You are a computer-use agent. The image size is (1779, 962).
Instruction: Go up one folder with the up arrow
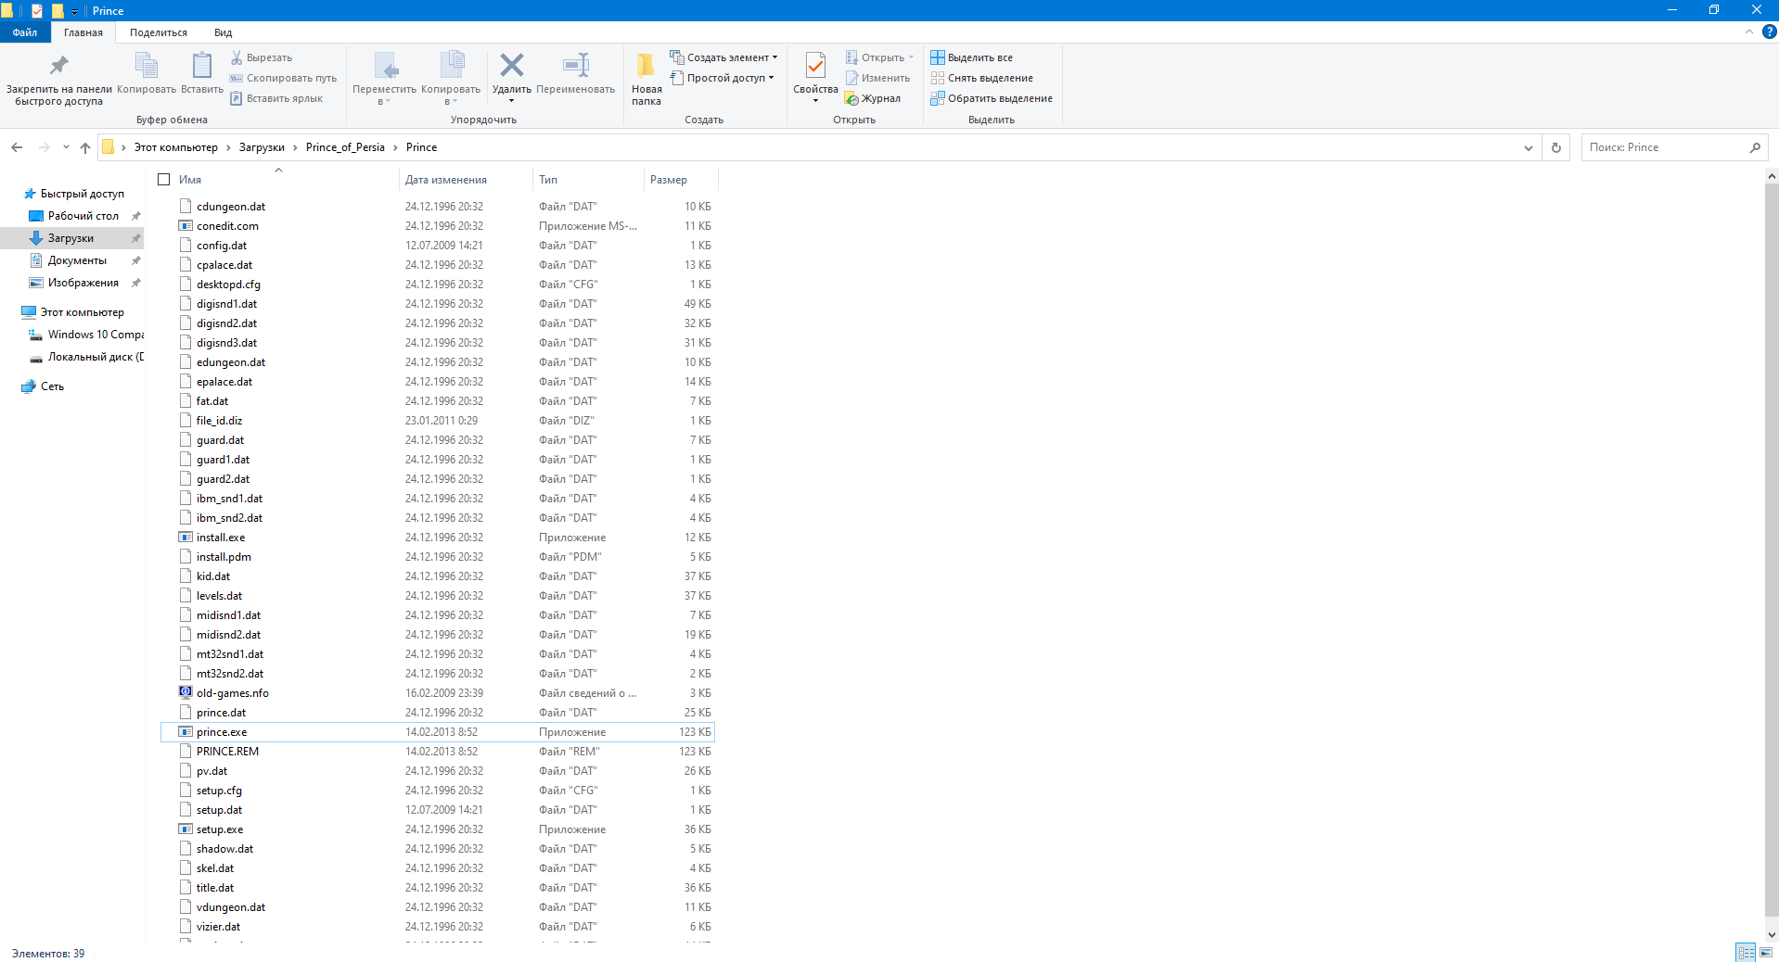pyautogui.click(x=85, y=147)
